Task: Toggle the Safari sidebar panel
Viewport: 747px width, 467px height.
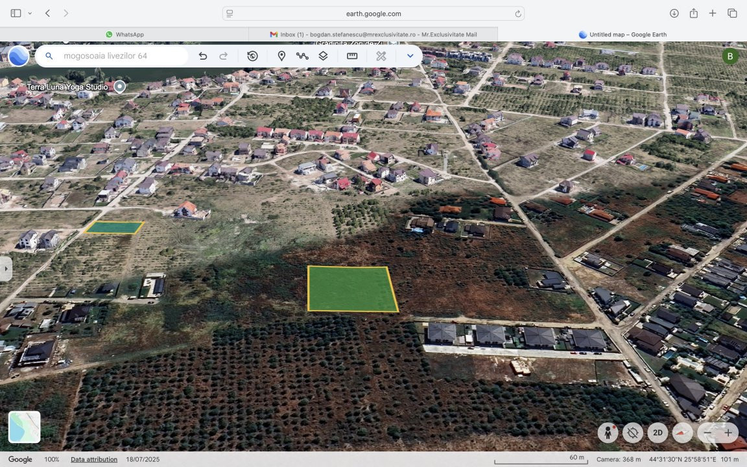Action: pyautogui.click(x=16, y=13)
